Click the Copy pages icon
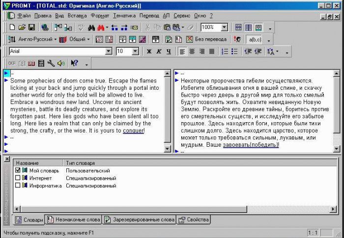 (157, 27)
